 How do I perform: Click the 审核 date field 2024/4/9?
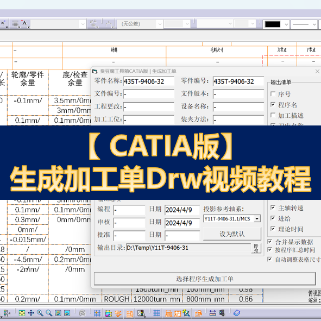pyautogui.click(x=182, y=223)
